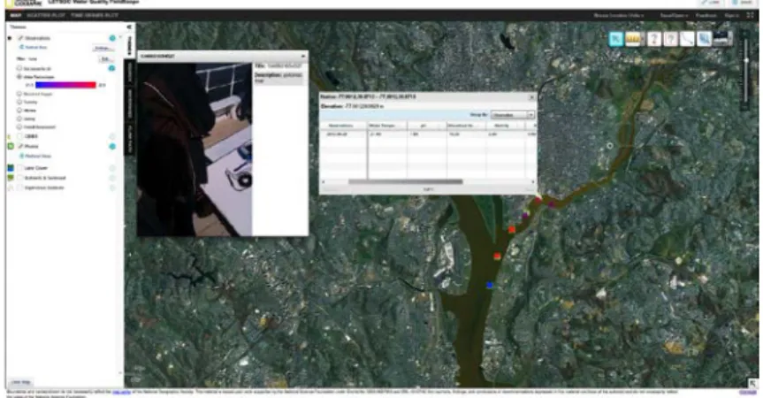Enable the Nutrients & Sediment layer checkbox
Screen dimensions: 763x398
pyautogui.click(x=20, y=178)
